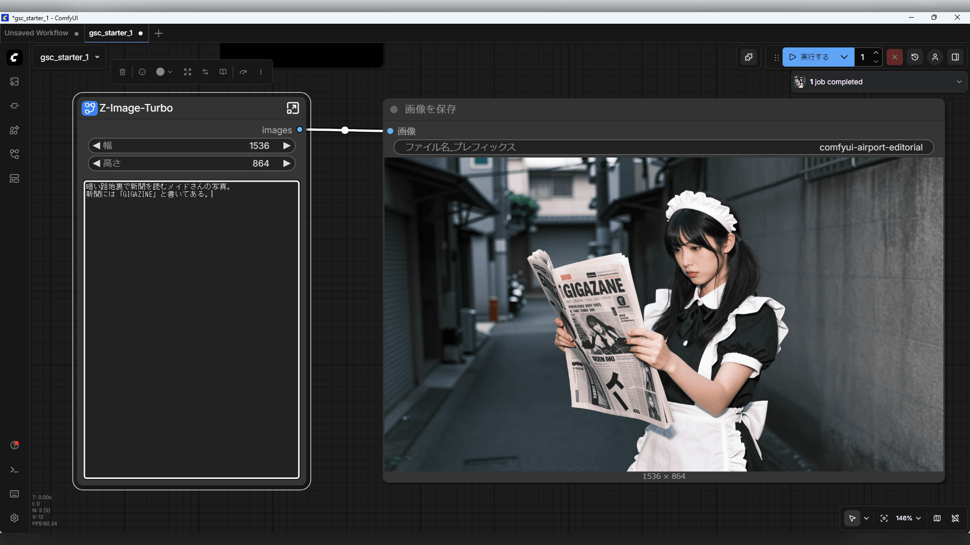The width and height of the screenshot is (970, 545).
Task: Open the integrated terminal from the sidebar
Action: [x=14, y=470]
